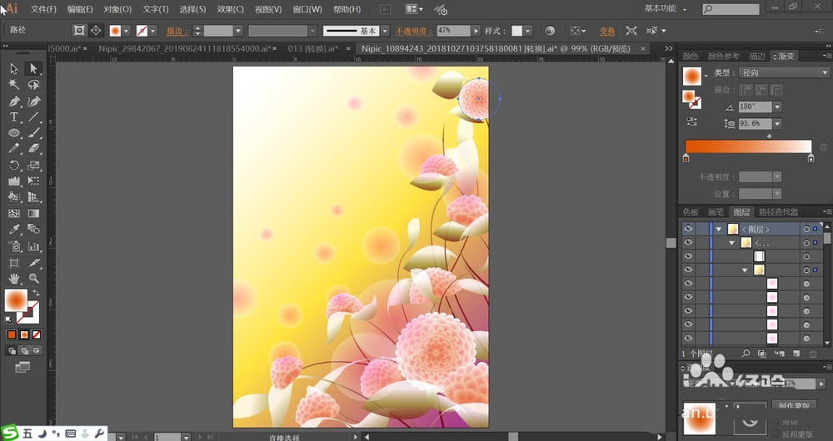This screenshot has width=833, height=441.
Task: Select the Zoom tool
Action: point(33,278)
